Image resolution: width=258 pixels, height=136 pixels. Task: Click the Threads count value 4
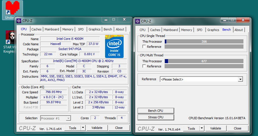122,118
